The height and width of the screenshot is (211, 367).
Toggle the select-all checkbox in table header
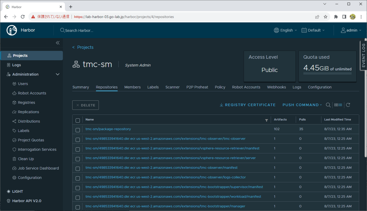pyautogui.click(x=78, y=120)
